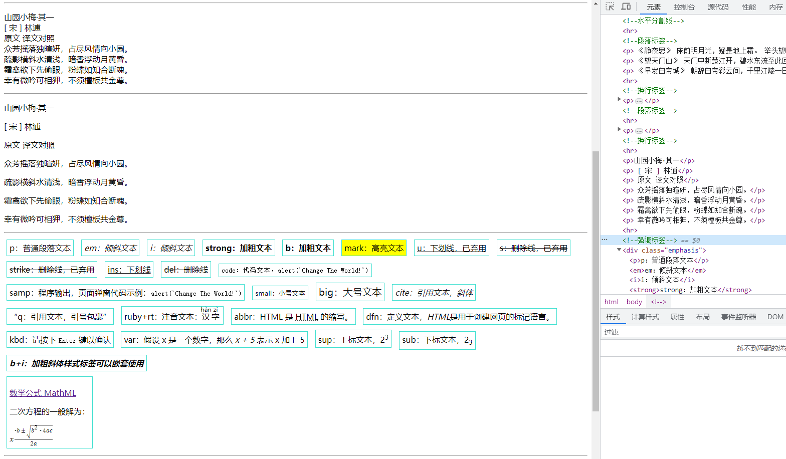This screenshot has height=459, width=786.
Task: Select body in the breadcrumb bar
Action: coord(634,302)
